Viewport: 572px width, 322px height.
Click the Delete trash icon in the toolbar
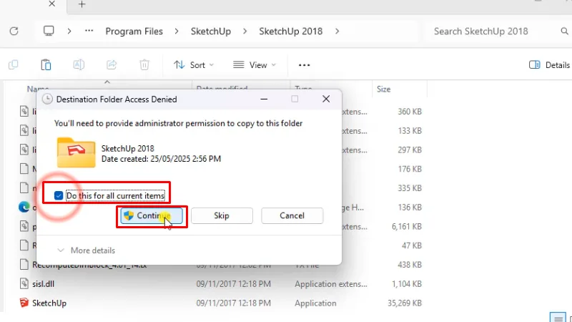pos(144,65)
